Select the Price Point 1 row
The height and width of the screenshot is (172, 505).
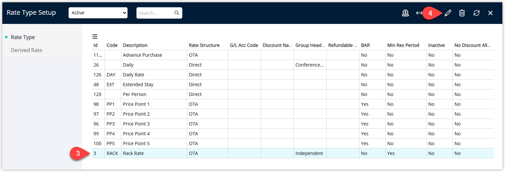(293, 104)
